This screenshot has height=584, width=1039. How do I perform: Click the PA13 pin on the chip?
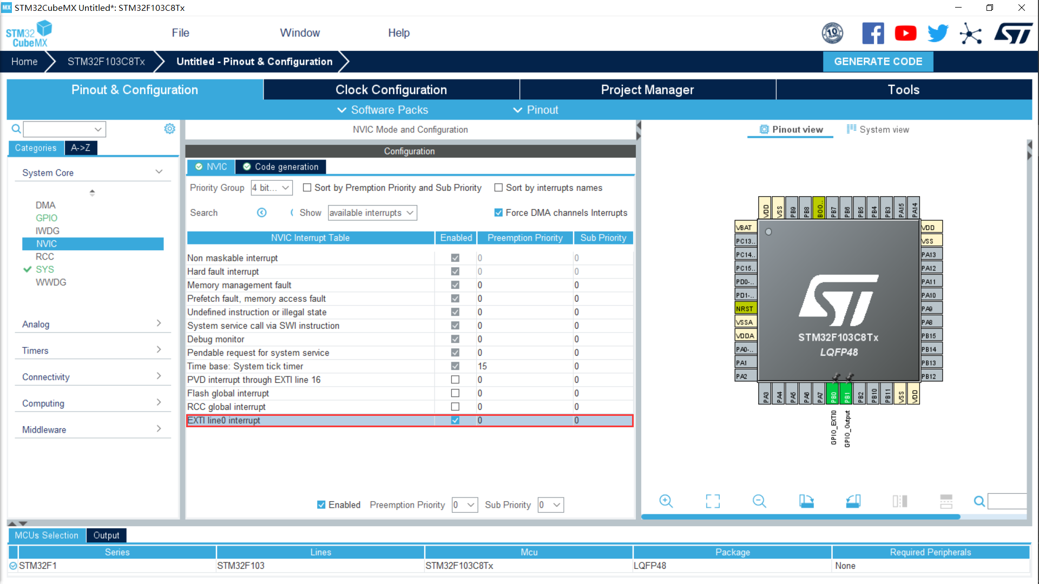[931, 254]
